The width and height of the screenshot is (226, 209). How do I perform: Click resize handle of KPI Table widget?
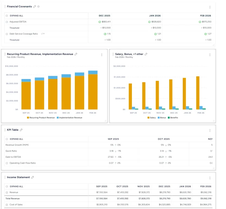[x=213, y=168]
